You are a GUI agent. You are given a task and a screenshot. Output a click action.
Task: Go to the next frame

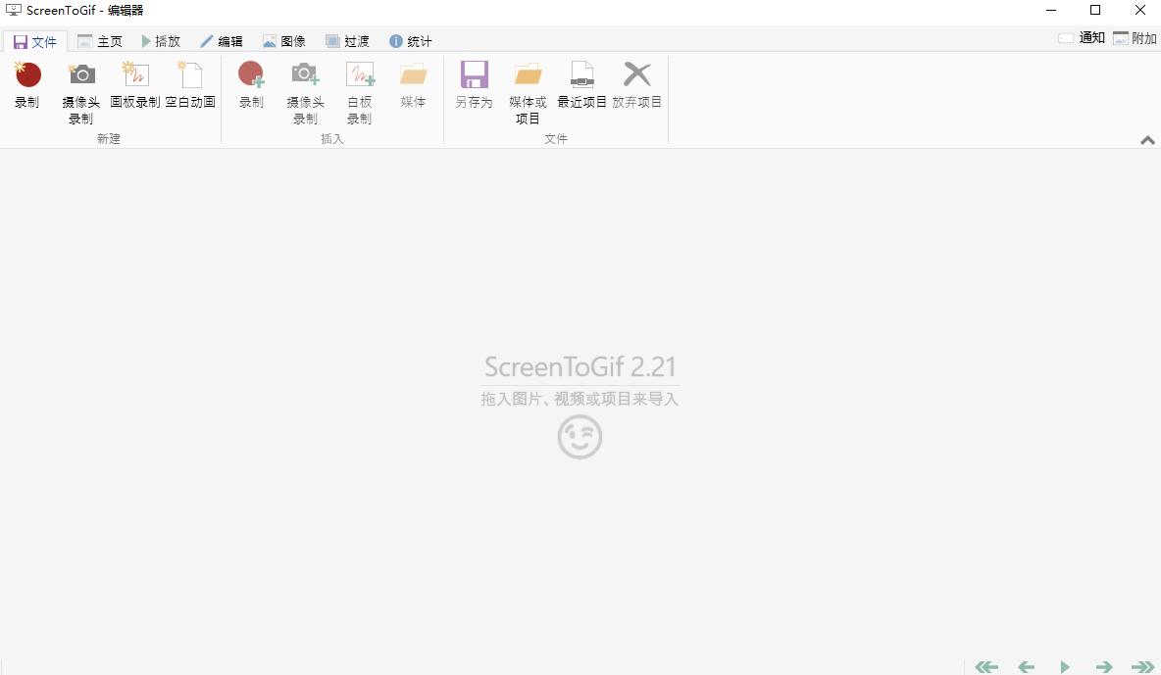point(1104,667)
